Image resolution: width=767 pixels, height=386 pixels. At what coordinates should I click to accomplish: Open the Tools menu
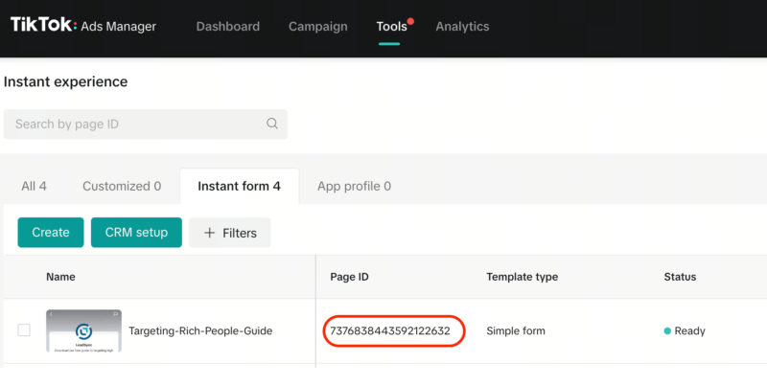click(x=391, y=27)
